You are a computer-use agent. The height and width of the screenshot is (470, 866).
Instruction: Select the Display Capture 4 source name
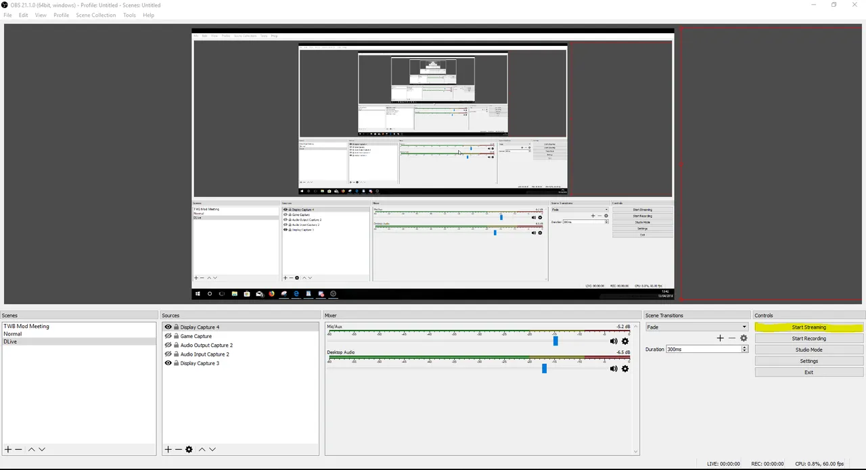pyautogui.click(x=200, y=327)
